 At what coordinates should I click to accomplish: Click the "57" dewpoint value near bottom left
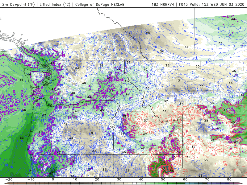click(x=51, y=174)
